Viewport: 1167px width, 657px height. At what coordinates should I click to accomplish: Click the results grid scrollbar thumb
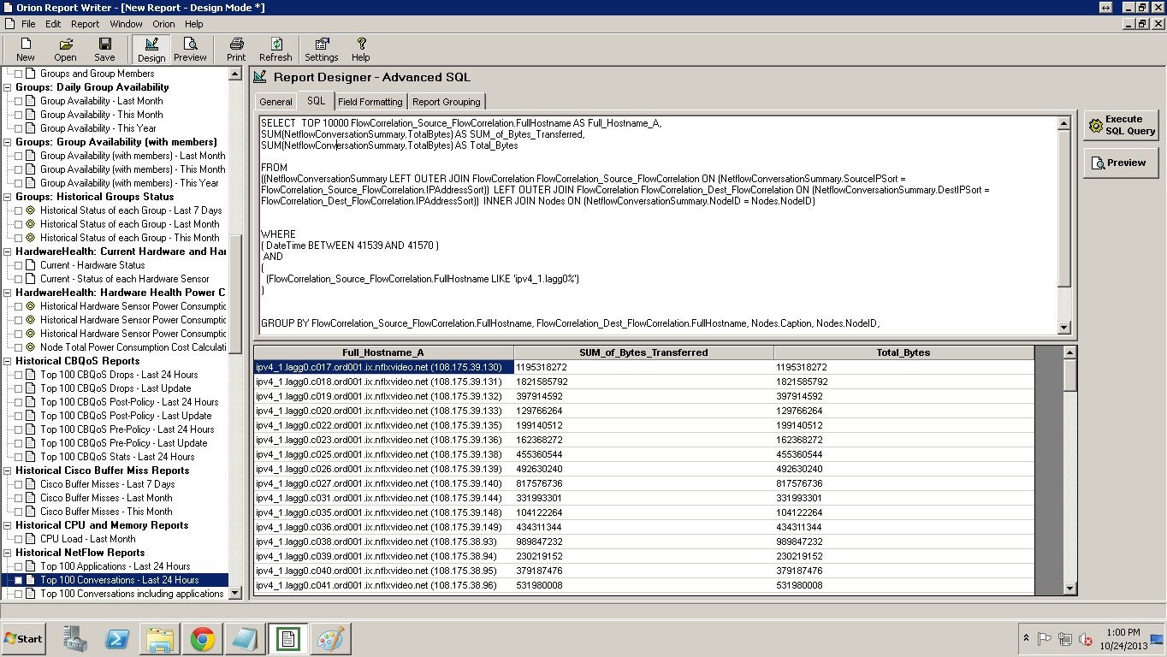coord(1069,376)
